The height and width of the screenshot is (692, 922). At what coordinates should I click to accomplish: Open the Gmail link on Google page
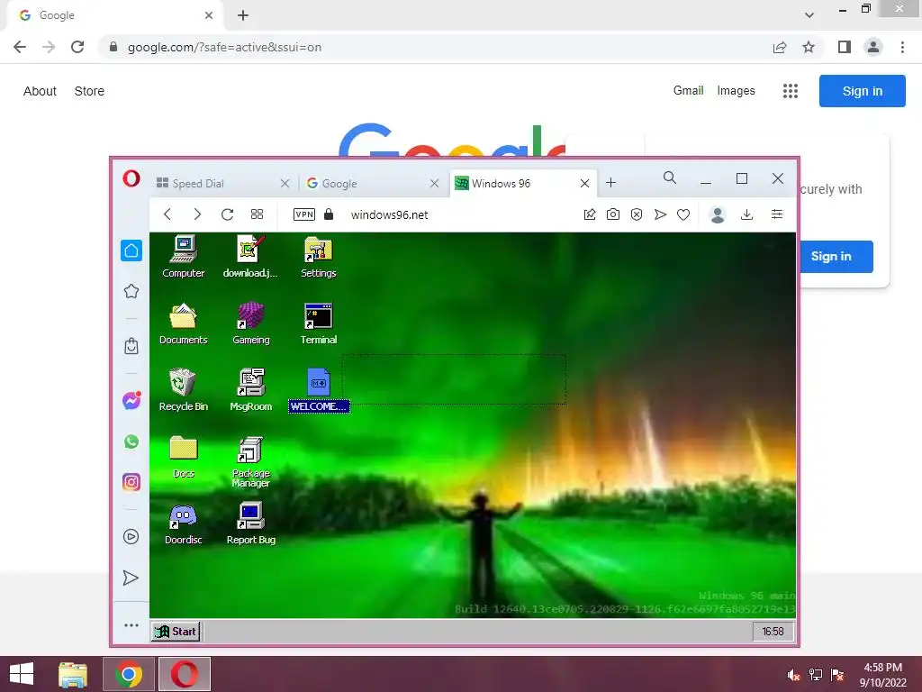click(689, 91)
